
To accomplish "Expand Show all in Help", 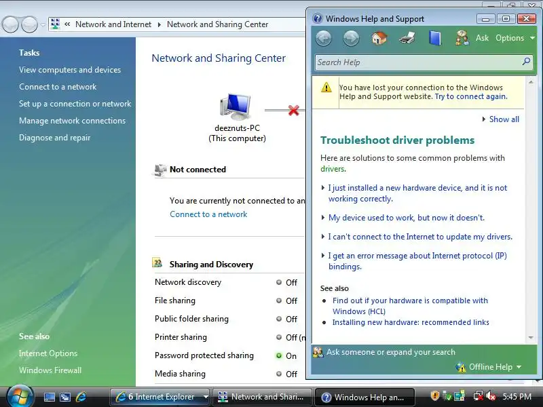I will (x=501, y=119).
